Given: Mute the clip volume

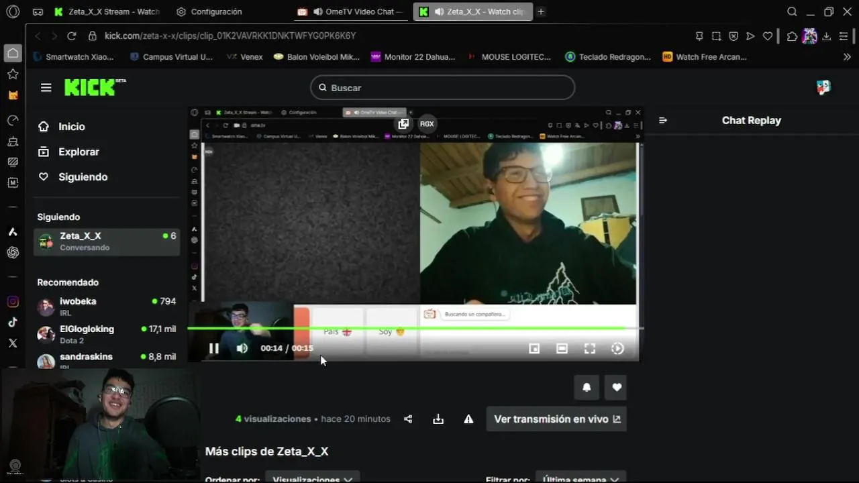Looking at the screenshot, I should click(x=242, y=348).
